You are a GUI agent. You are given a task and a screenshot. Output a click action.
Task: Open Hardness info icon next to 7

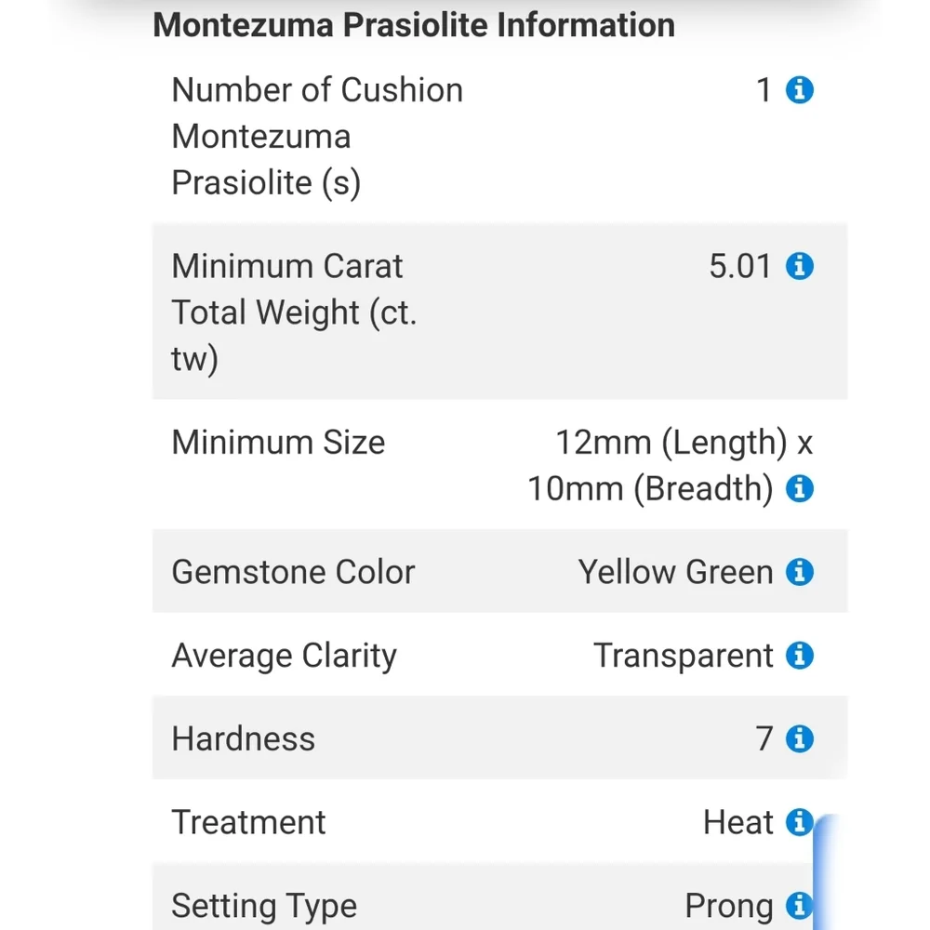pos(800,739)
